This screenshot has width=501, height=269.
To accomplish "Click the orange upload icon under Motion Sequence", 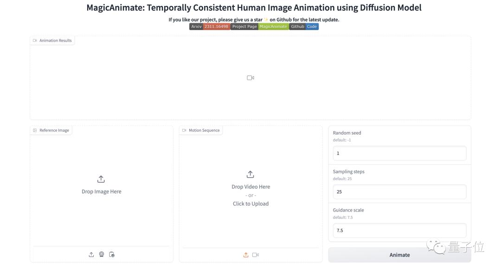I will click(246, 255).
